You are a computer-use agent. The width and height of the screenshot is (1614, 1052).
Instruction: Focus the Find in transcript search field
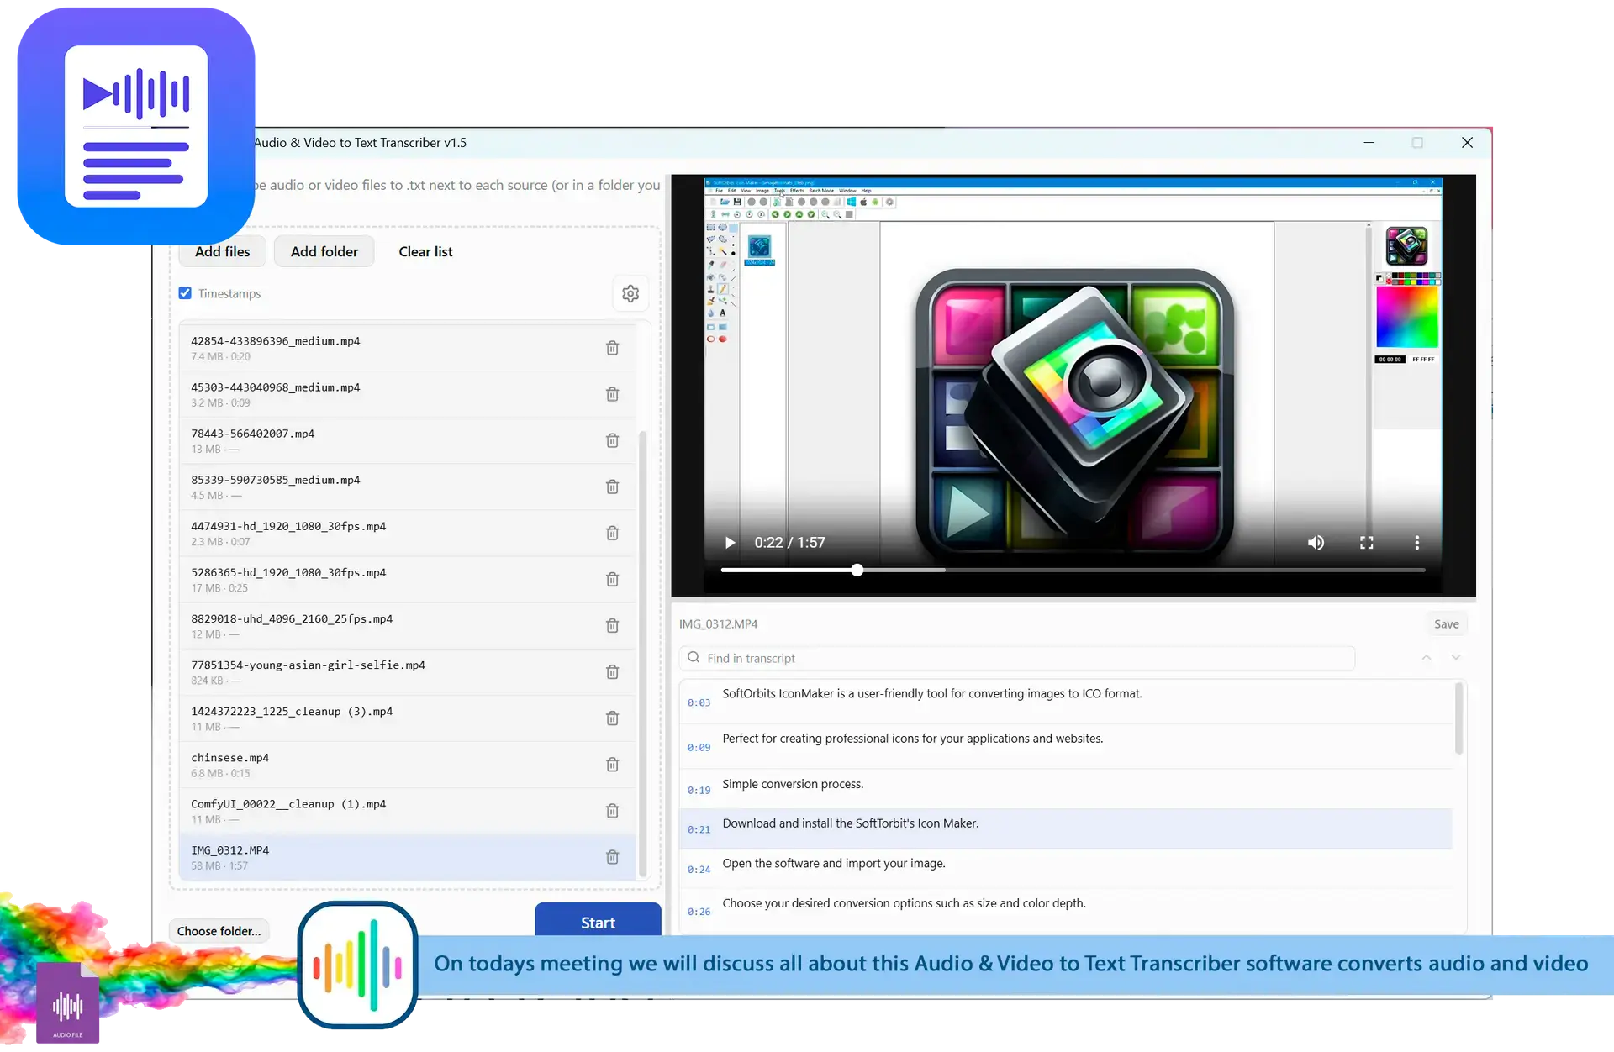1017,658
